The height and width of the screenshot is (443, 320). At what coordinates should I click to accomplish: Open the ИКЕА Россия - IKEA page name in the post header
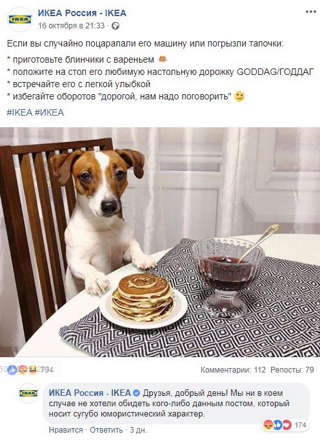pyautogui.click(x=82, y=13)
